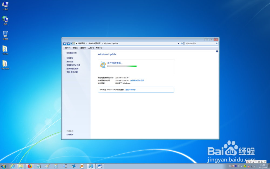270x169 pixels.
Task: Show hidden tray icons arrow
Action: (x=241, y=166)
